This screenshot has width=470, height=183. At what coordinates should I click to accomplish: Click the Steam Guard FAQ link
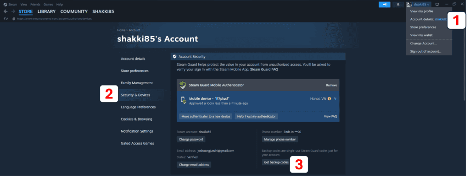point(264,70)
